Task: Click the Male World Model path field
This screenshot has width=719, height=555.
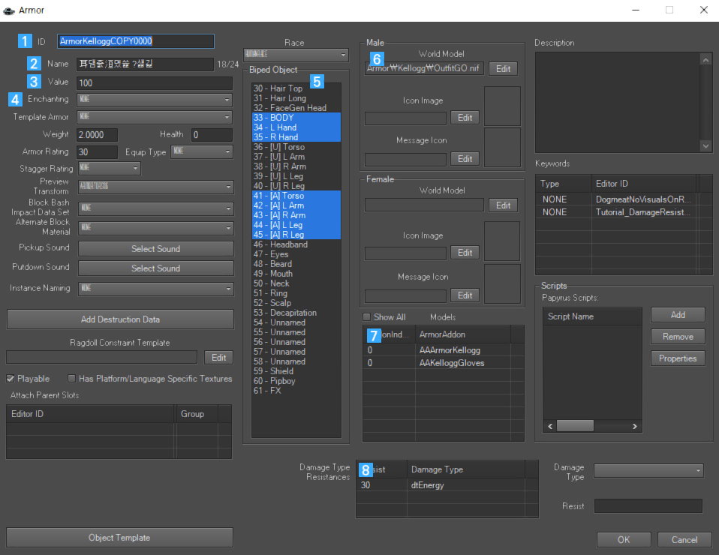Action: coord(424,69)
